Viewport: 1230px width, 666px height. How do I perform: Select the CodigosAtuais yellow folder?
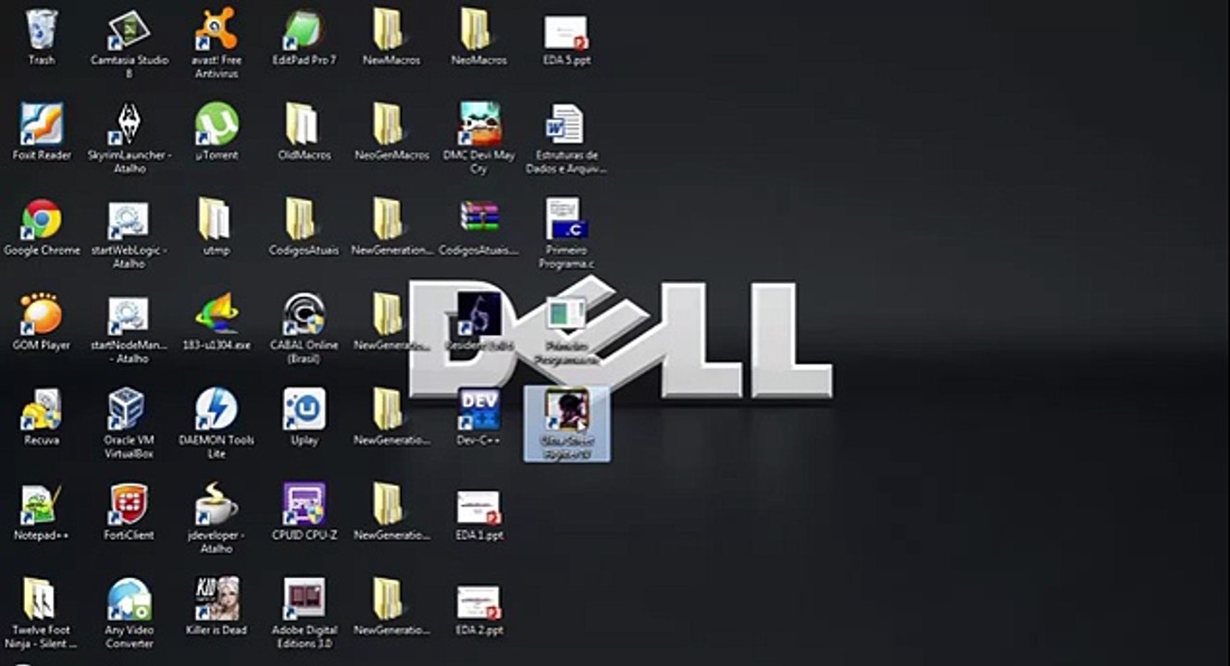304,228
